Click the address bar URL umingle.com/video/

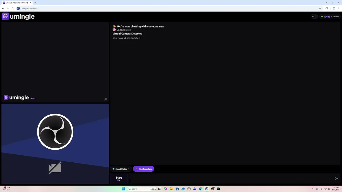(x=29, y=8)
